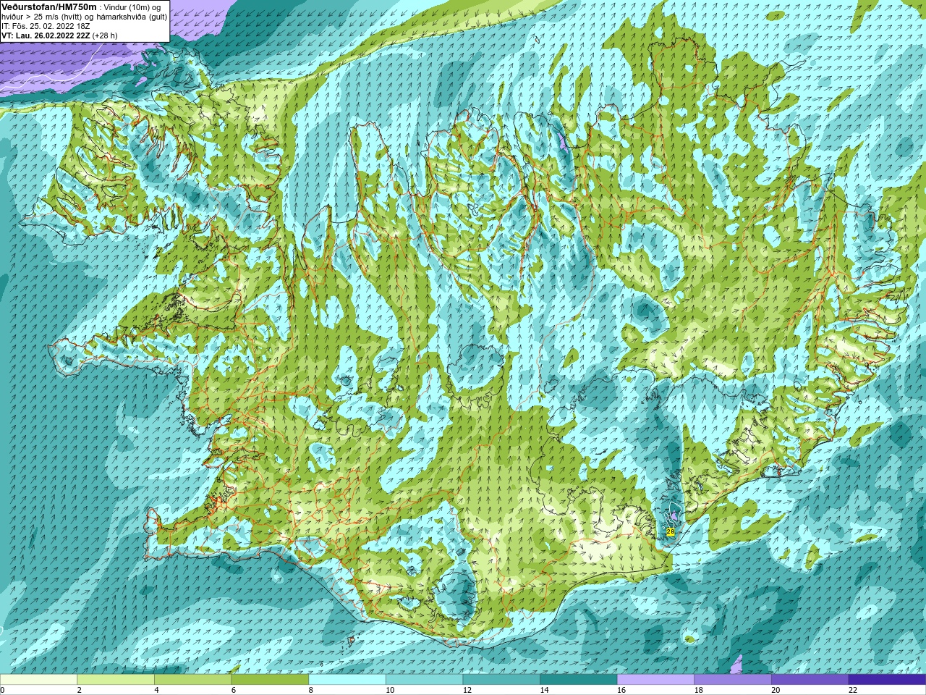Click the Veðurstofan/HM750m title text

pos(48,7)
